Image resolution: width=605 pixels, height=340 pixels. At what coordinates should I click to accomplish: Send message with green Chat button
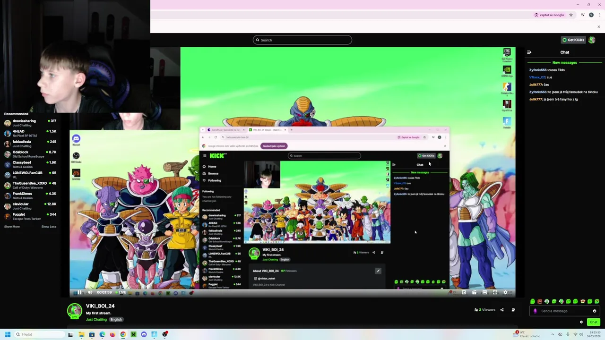click(x=594, y=322)
